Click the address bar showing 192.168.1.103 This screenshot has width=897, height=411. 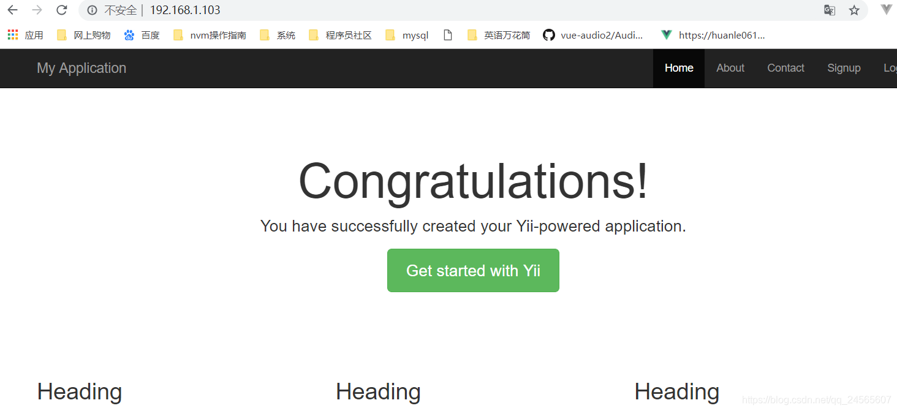[473, 10]
